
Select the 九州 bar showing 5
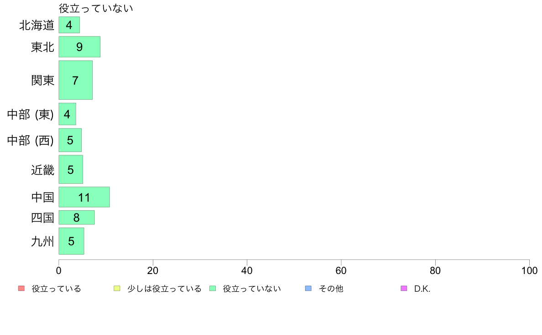[71, 241]
